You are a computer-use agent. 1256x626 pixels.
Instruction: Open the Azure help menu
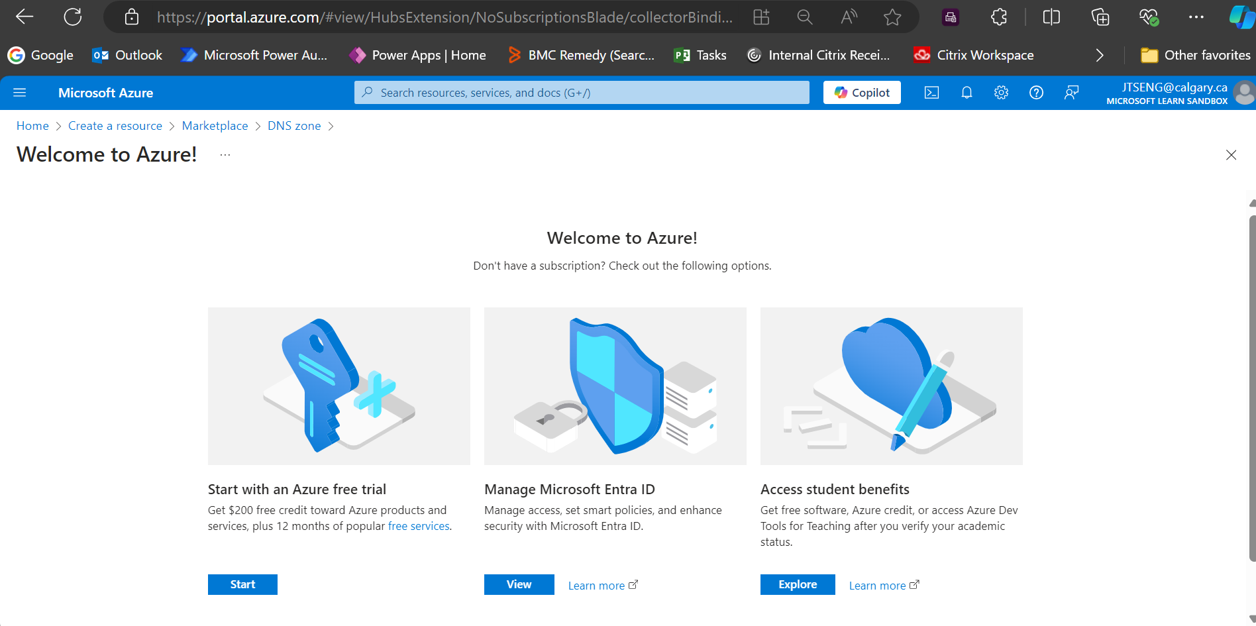click(x=1037, y=93)
